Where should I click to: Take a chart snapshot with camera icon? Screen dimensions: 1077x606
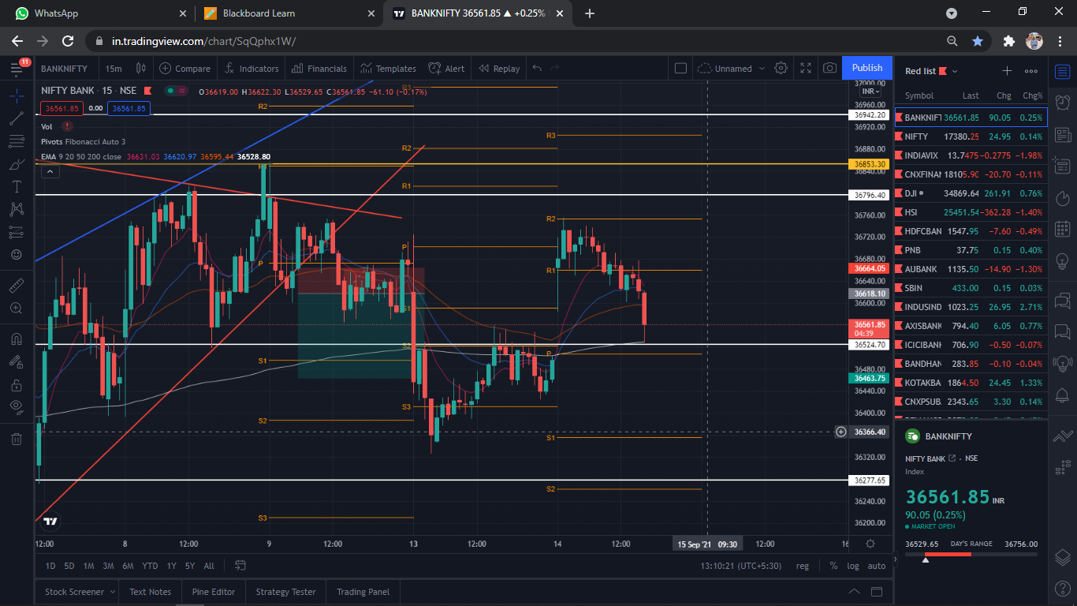point(829,69)
